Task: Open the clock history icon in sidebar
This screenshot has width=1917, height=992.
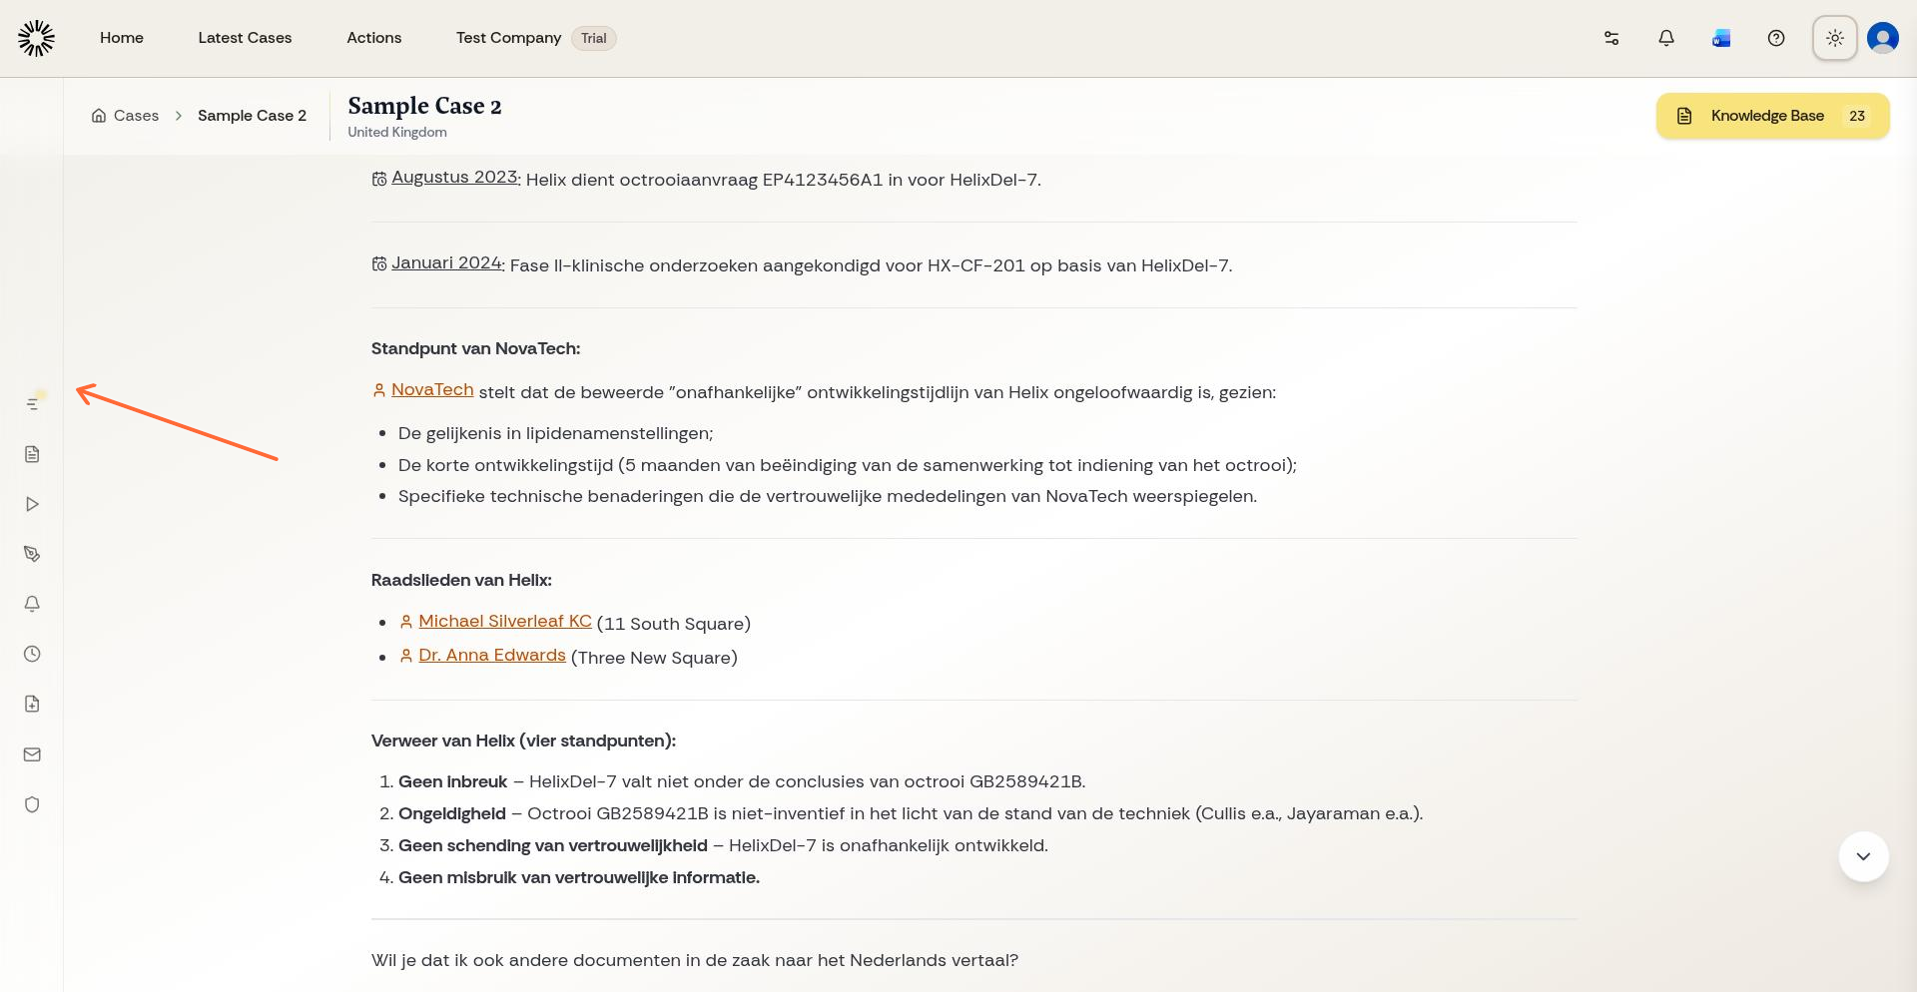Action: pyautogui.click(x=32, y=654)
